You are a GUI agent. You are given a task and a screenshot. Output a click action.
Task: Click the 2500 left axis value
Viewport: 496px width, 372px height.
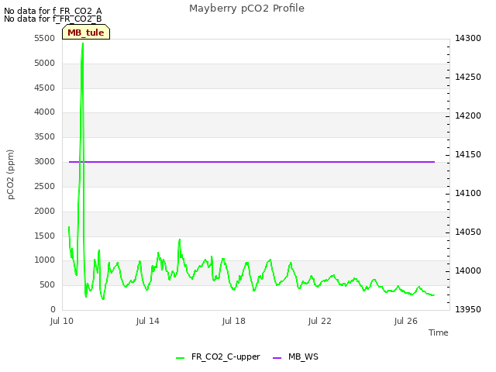click(x=45, y=186)
